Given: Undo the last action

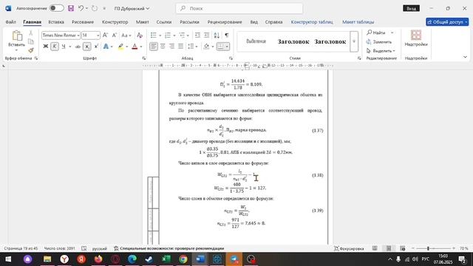Looking at the screenshot, I should click(x=81, y=8).
